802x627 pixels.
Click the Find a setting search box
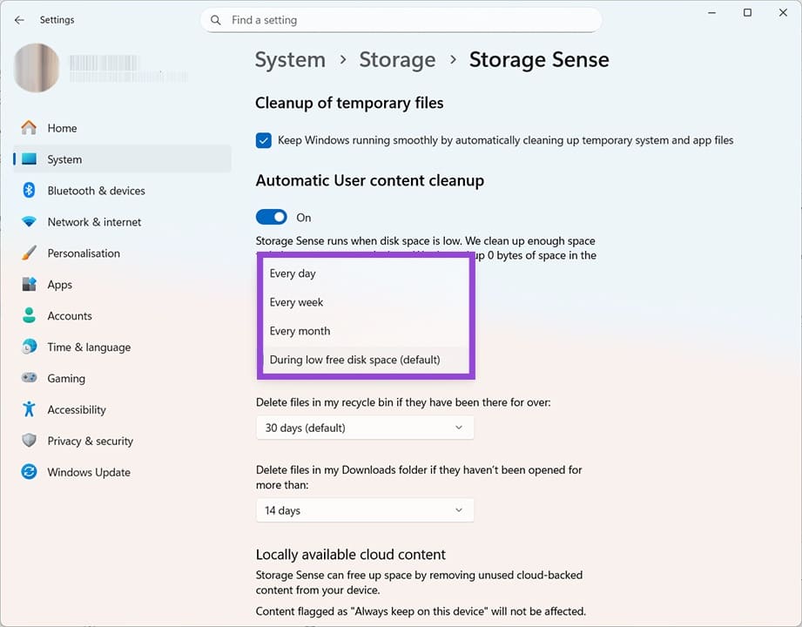pyautogui.click(x=401, y=19)
